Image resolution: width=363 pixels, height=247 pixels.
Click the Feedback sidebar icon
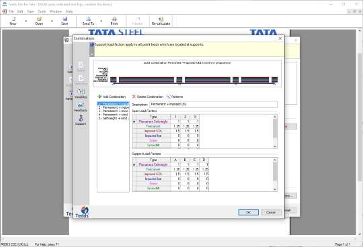[x=81, y=105]
